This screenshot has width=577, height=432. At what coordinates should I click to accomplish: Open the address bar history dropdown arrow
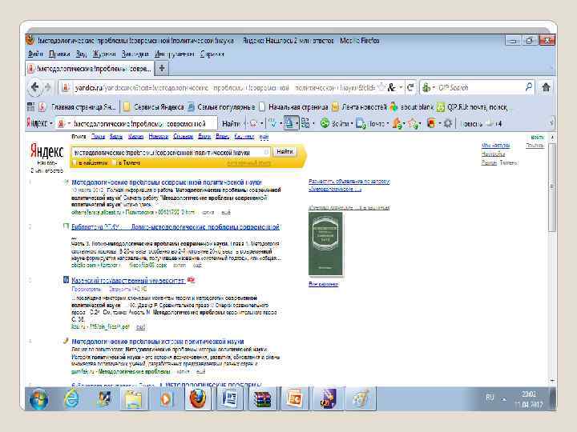pyautogui.click(x=401, y=87)
